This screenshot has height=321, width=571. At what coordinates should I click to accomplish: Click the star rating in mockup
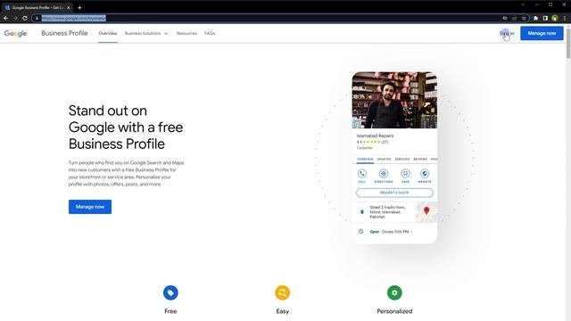(371, 142)
